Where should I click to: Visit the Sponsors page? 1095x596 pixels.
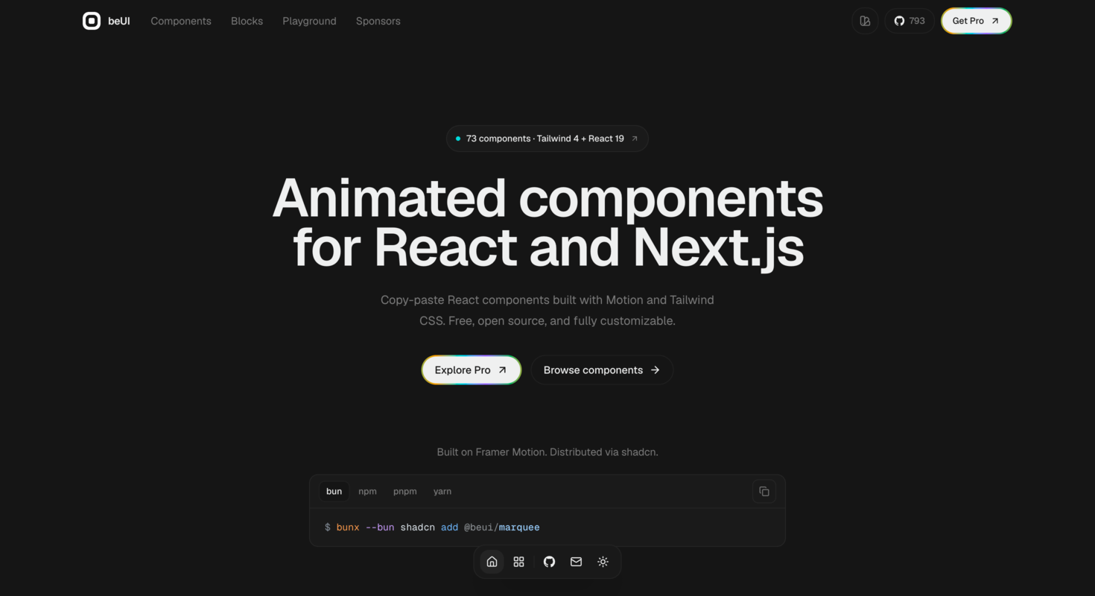click(x=378, y=21)
